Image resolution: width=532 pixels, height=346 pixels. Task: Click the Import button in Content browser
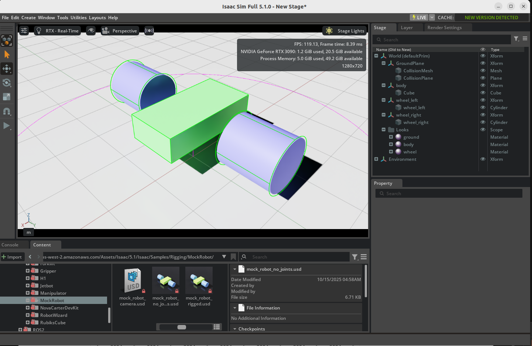[13, 257]
